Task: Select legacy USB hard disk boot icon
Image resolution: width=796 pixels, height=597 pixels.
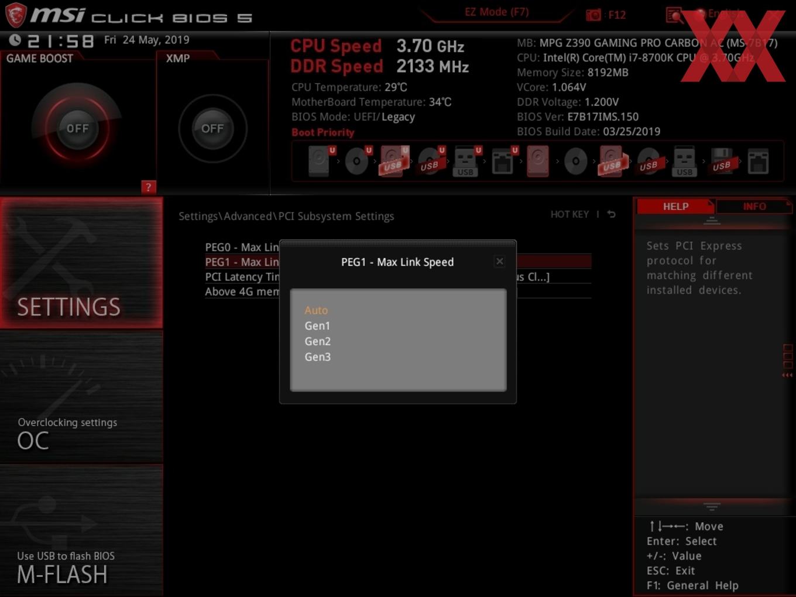Action: pyautogui.click(x=612, y=161)
